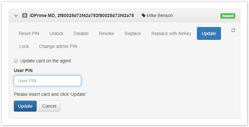Focus the User PIN input field
Image resolution: width=249 pixels, height=127 pixels.
tap(47, 81)
